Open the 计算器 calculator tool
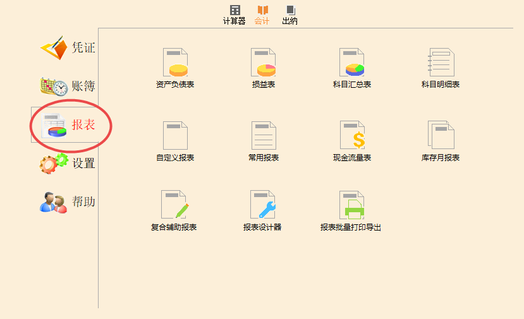This screenshot has width=524, height=319. point(234,15)
